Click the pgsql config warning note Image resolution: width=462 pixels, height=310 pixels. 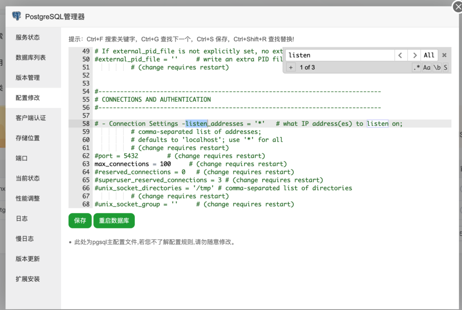[x=154, y=242]
